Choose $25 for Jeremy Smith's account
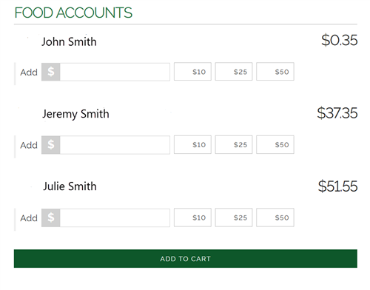Screen dimensions: 370x290 [x=234, y=144]
